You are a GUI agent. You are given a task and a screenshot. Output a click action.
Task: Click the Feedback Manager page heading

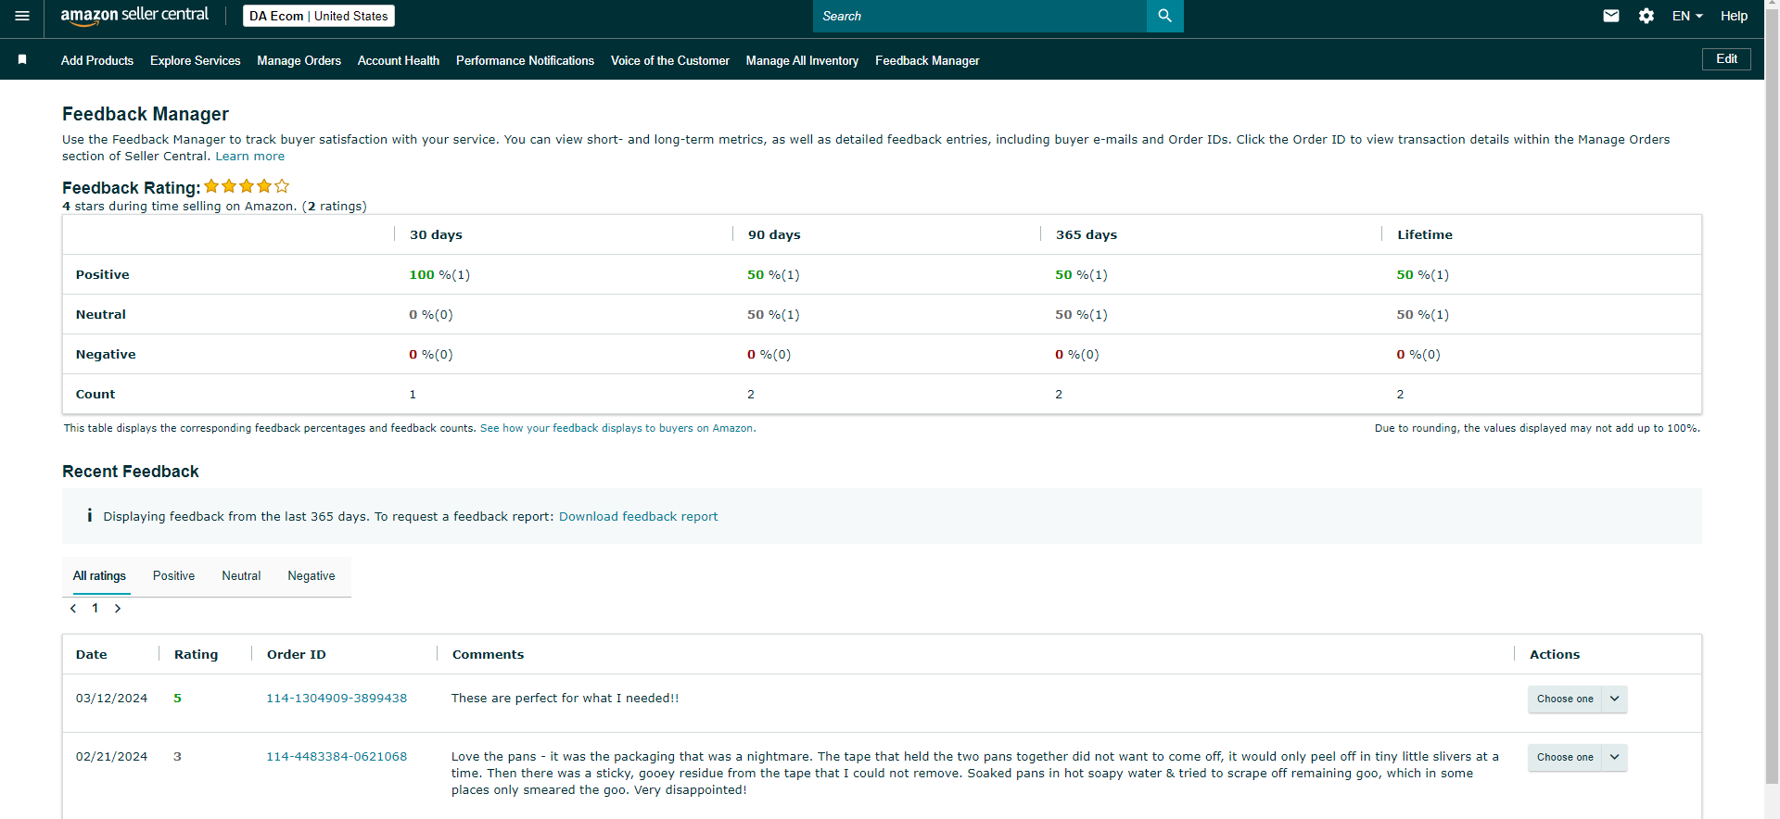(146, 114)
